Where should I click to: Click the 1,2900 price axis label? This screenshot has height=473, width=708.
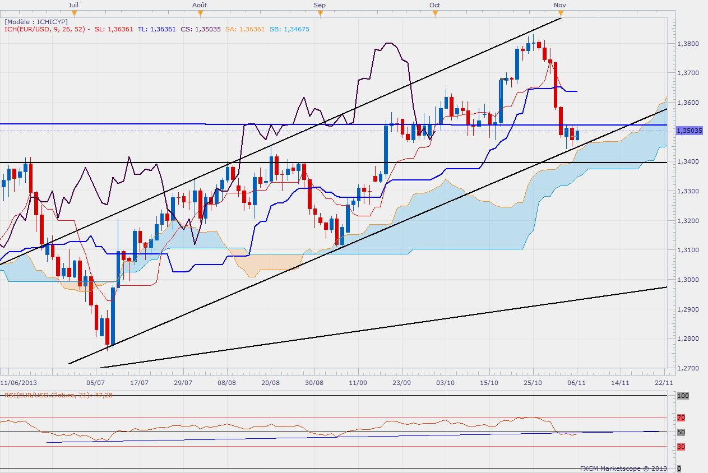(687, 309)
